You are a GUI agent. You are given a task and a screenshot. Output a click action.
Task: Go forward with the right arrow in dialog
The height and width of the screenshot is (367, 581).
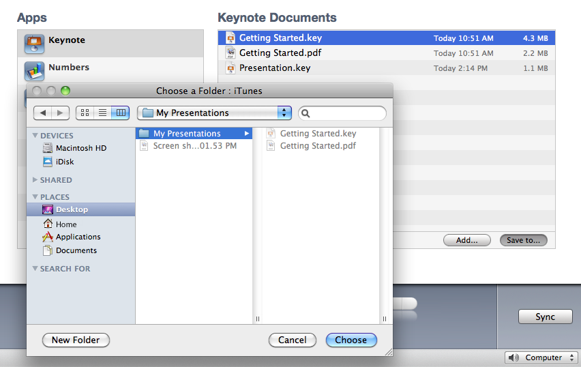(61, 113)
